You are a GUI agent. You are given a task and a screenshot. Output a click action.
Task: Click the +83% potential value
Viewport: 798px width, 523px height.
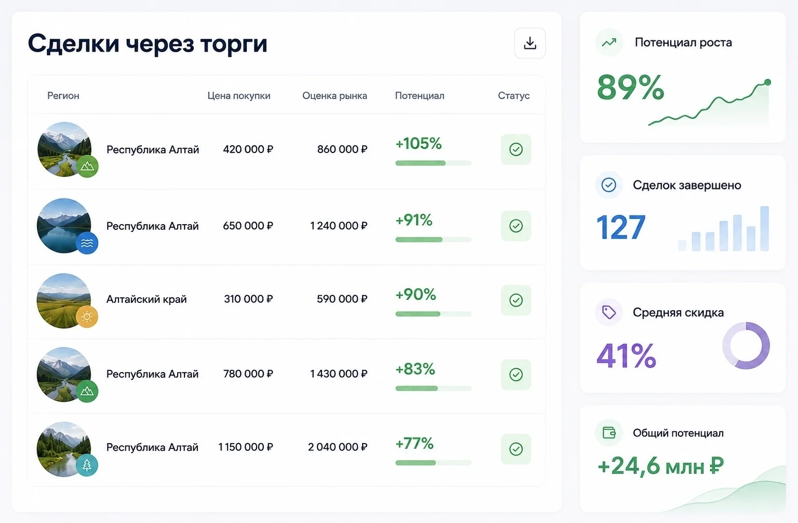[415, 369]
